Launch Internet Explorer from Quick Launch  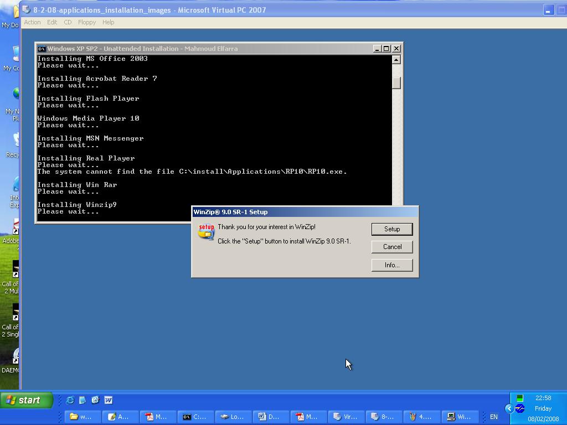pos(70,400)
